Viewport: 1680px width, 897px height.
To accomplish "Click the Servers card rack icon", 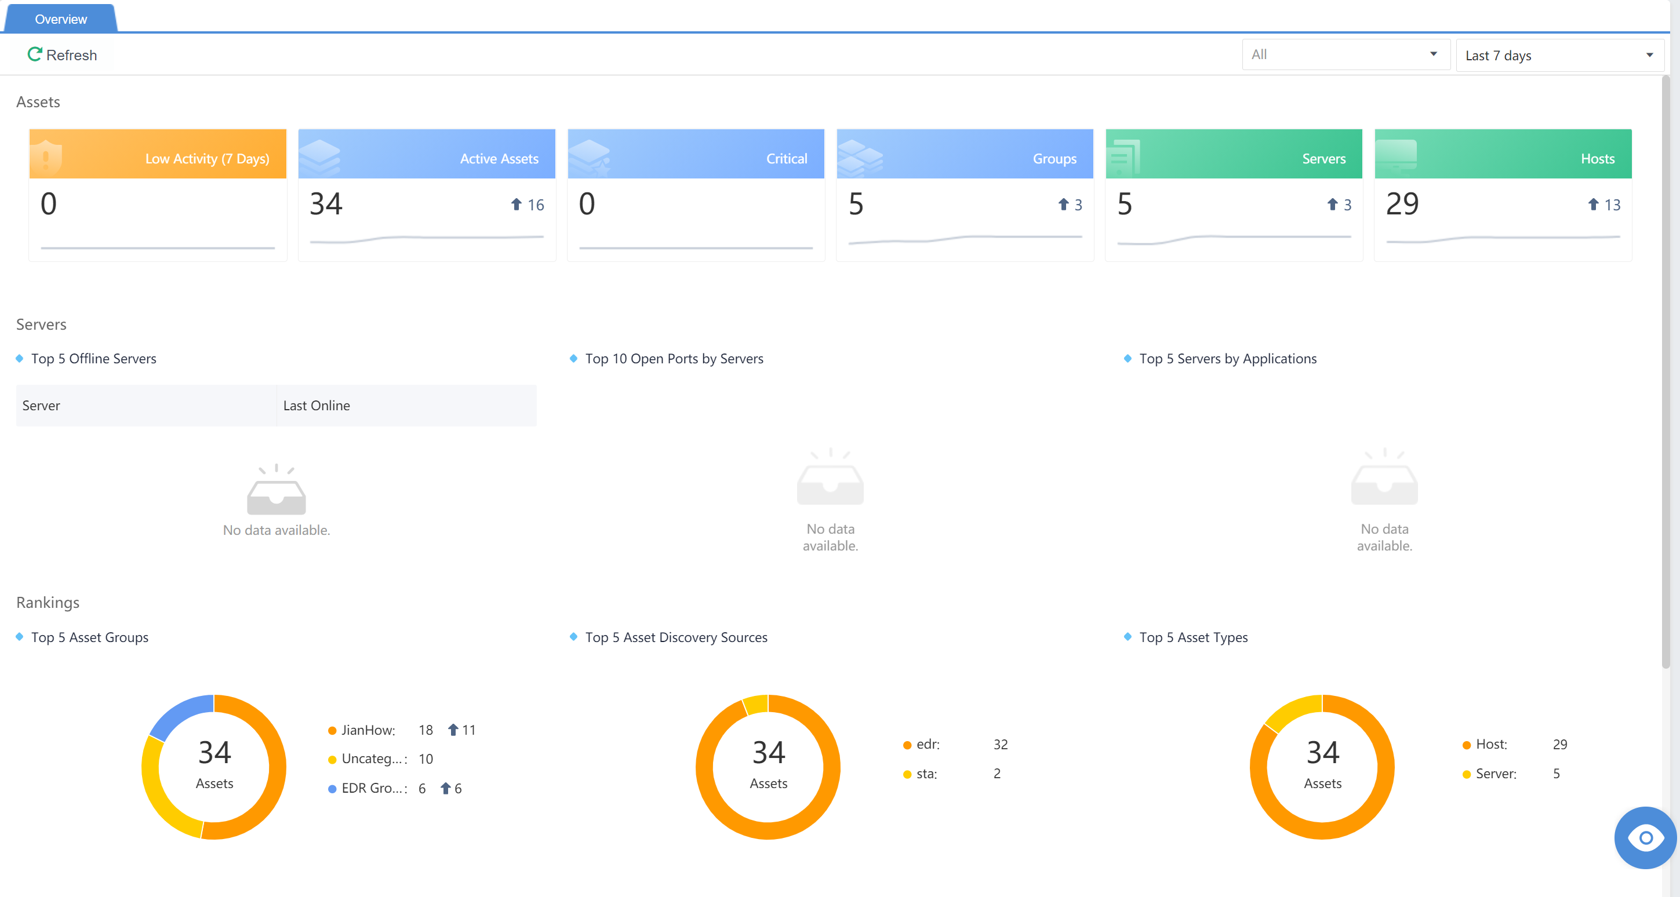I will click(x=1123, y=157).
